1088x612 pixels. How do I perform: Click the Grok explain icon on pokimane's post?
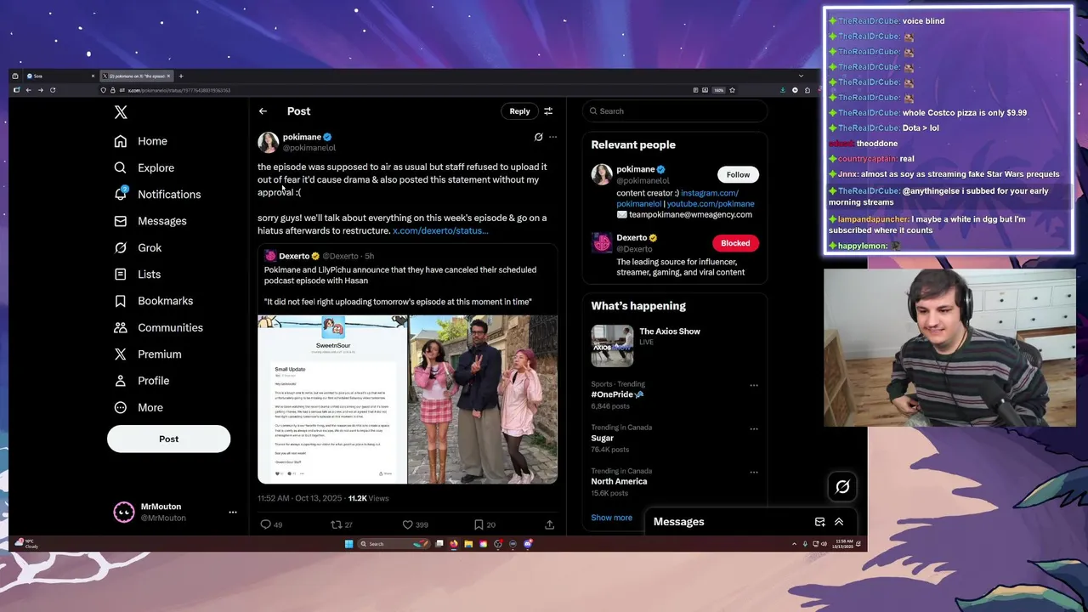coord(538,137)
